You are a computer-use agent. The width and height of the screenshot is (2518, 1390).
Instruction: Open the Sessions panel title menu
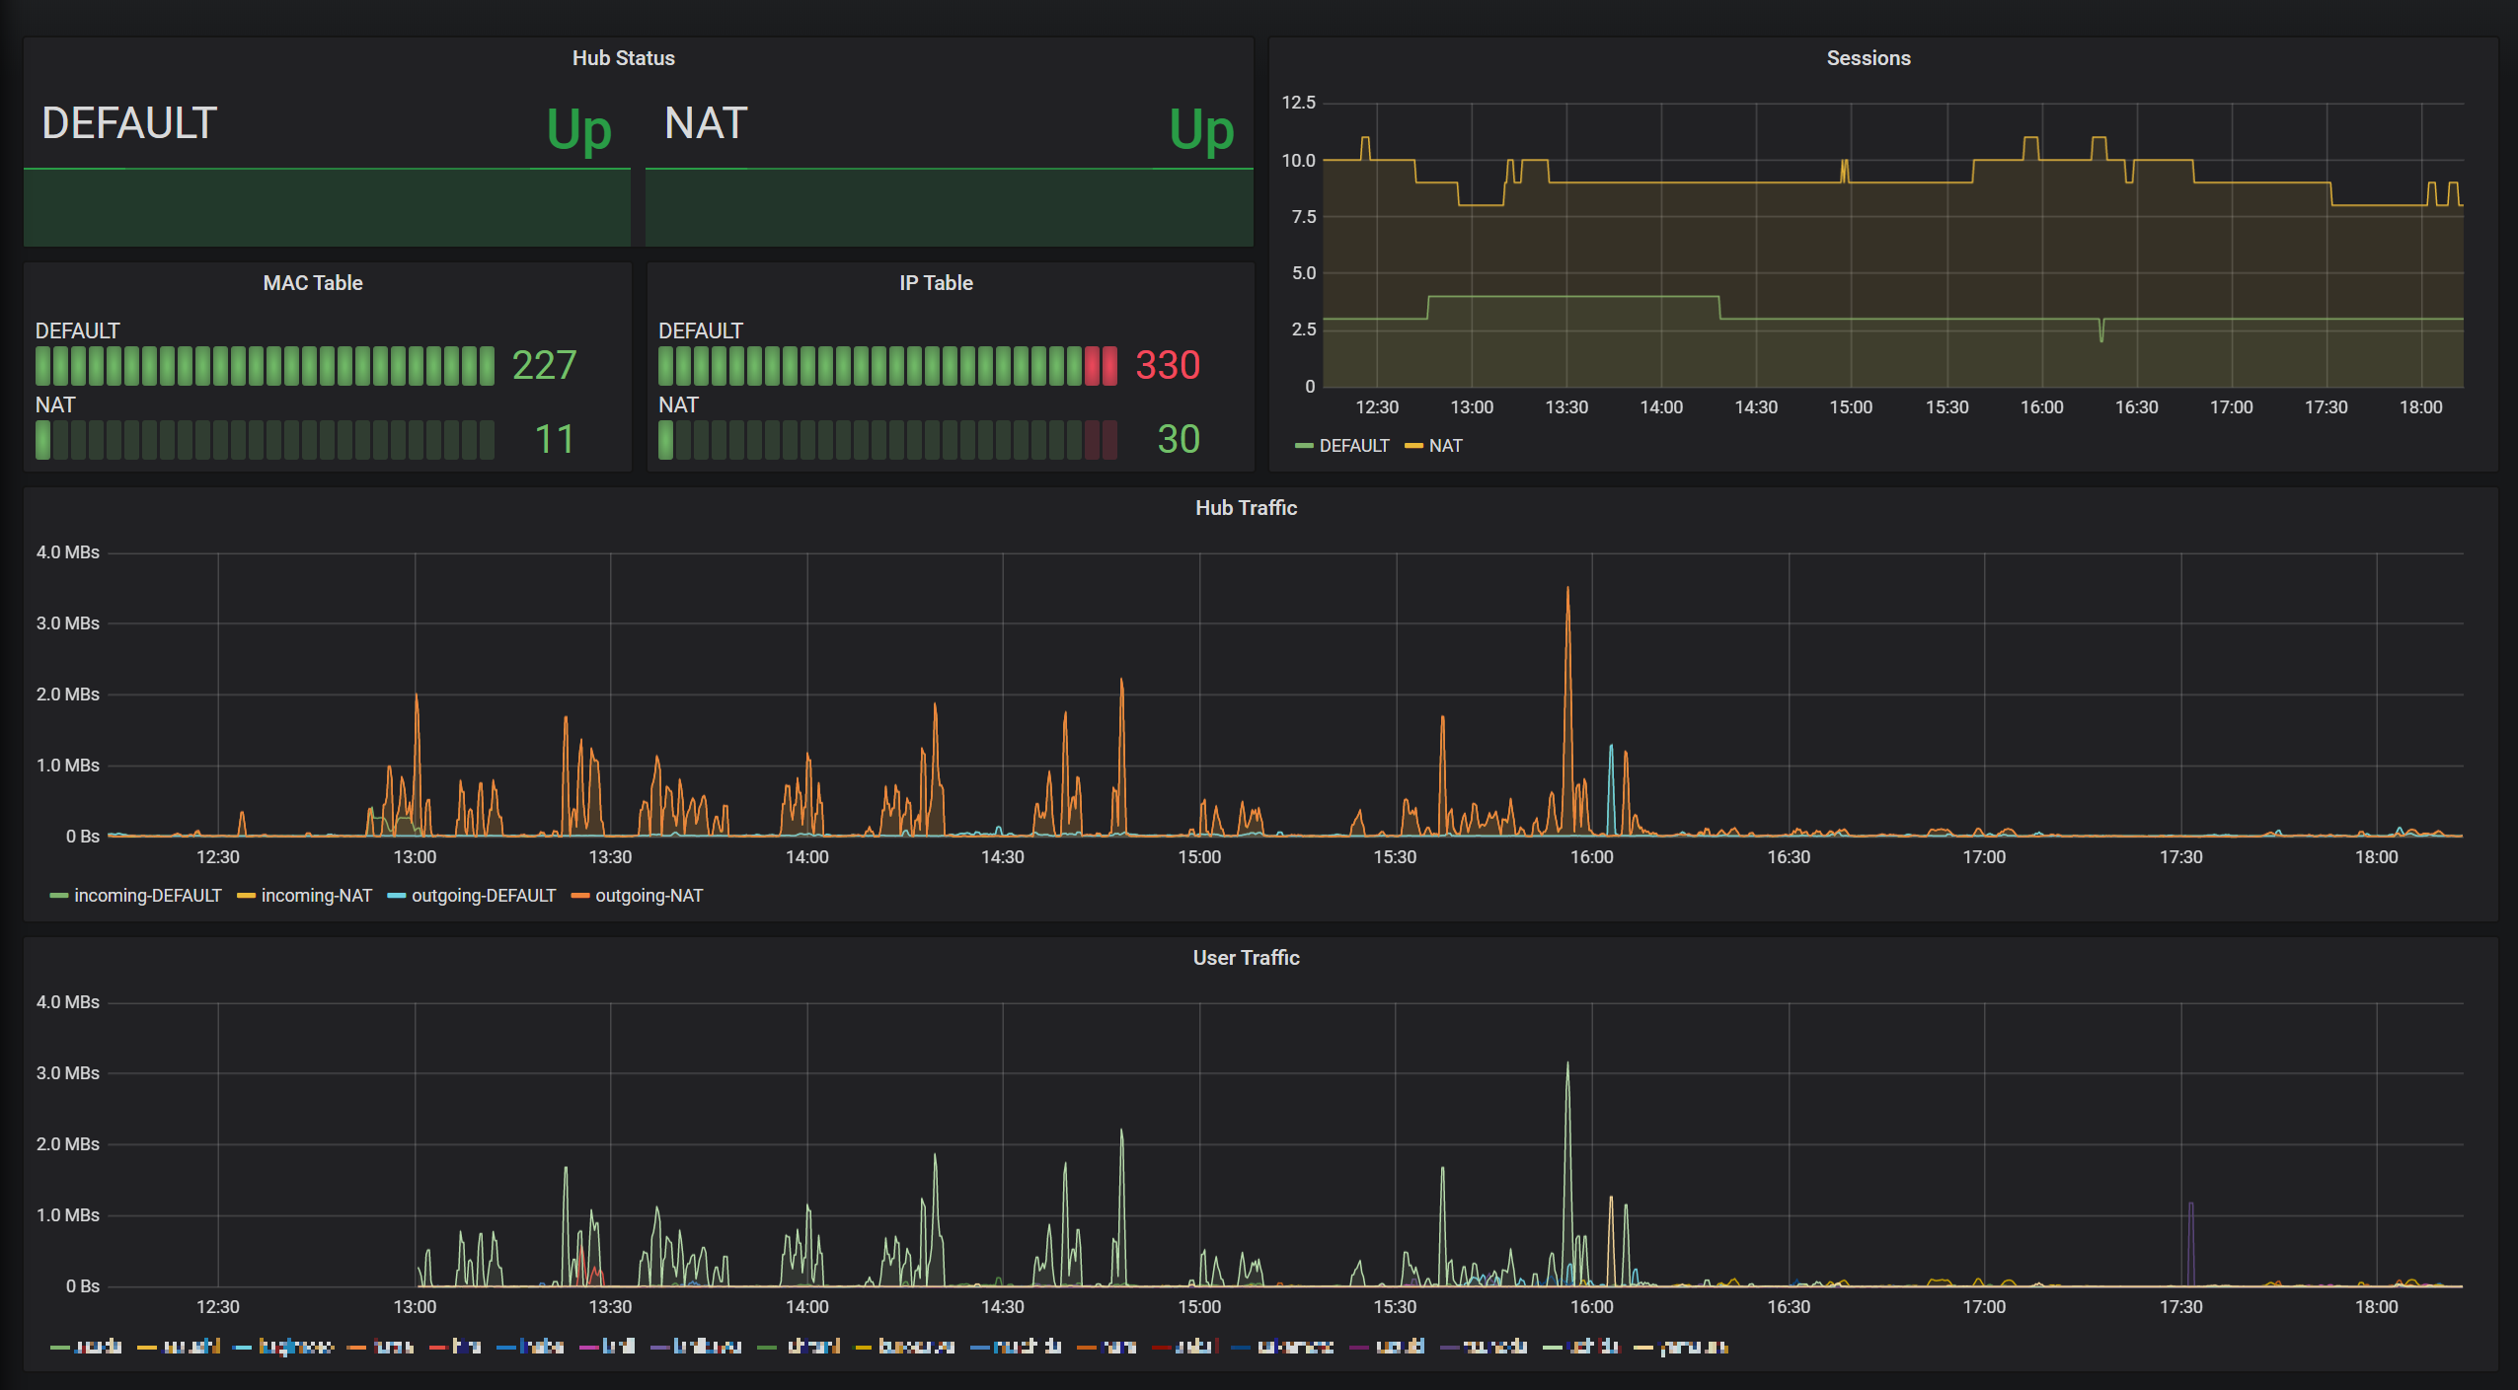(x=1868, y=58)
